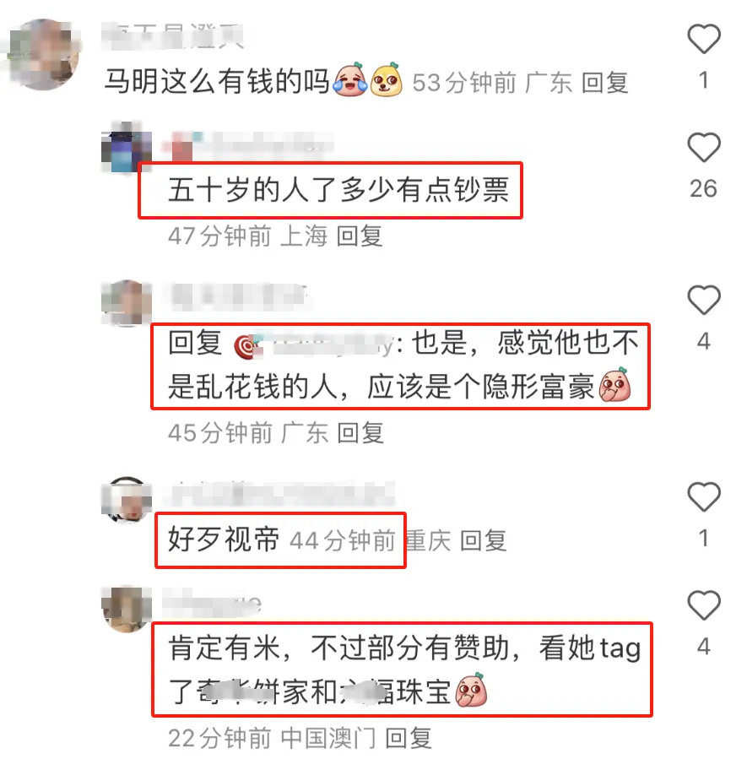Reply to the 45分钟前 广东 comment
The width and height of the screenshot is (747, 759).
click(360, 432)
